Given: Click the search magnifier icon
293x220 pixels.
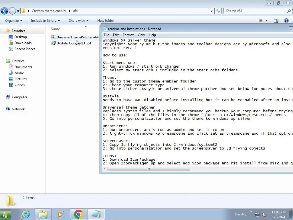Looking at the screenshot, I should [289, 11].
